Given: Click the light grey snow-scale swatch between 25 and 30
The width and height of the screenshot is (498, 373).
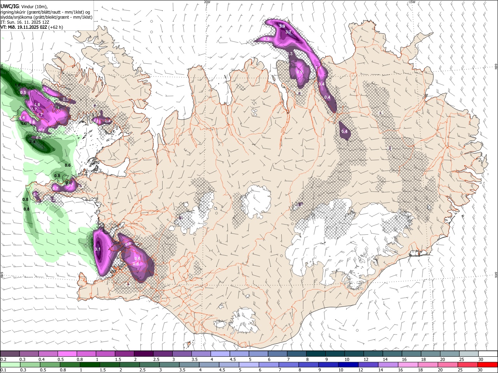Looking at the screenshot, I should click(x=469, y=354).
